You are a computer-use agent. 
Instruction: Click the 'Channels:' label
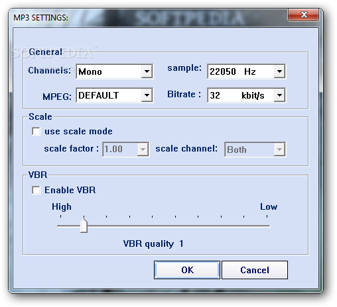[50, 70]
